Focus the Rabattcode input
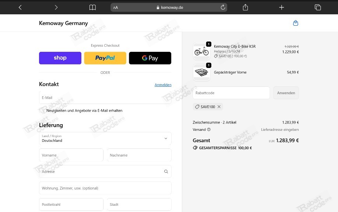 231,93
